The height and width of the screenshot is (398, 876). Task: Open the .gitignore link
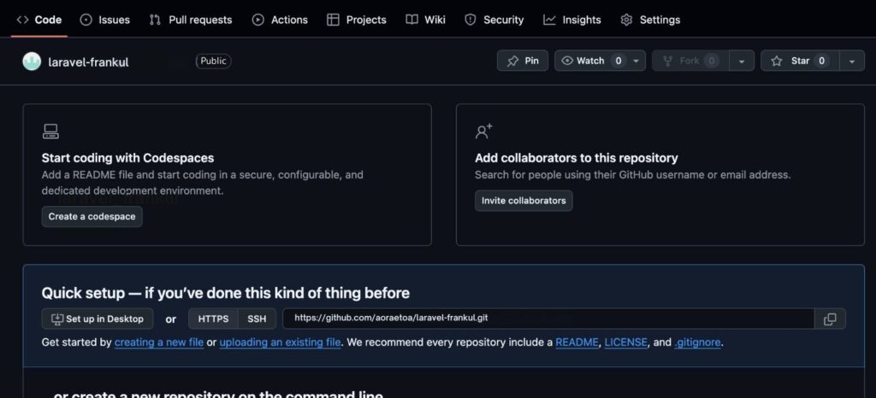[697, 342]
